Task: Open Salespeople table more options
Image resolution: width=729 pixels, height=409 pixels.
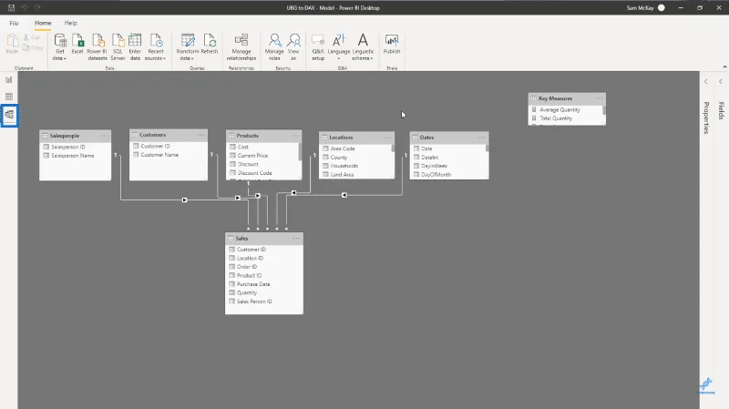Action: [x=104, y=136]
